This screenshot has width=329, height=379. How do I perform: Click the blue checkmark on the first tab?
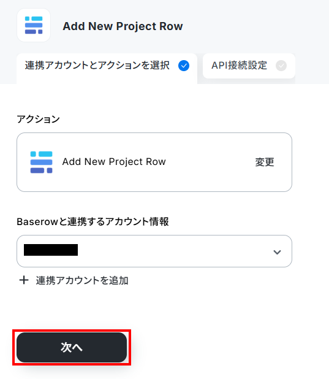(x=184, y=66)
